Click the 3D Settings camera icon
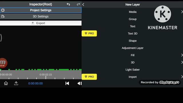 tap(3, 16)
